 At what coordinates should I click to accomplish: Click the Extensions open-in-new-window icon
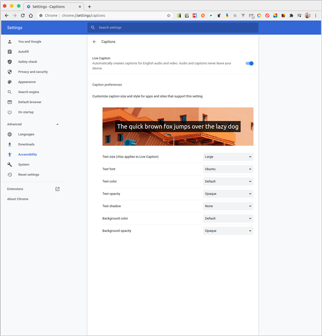[x=57, y=189]
